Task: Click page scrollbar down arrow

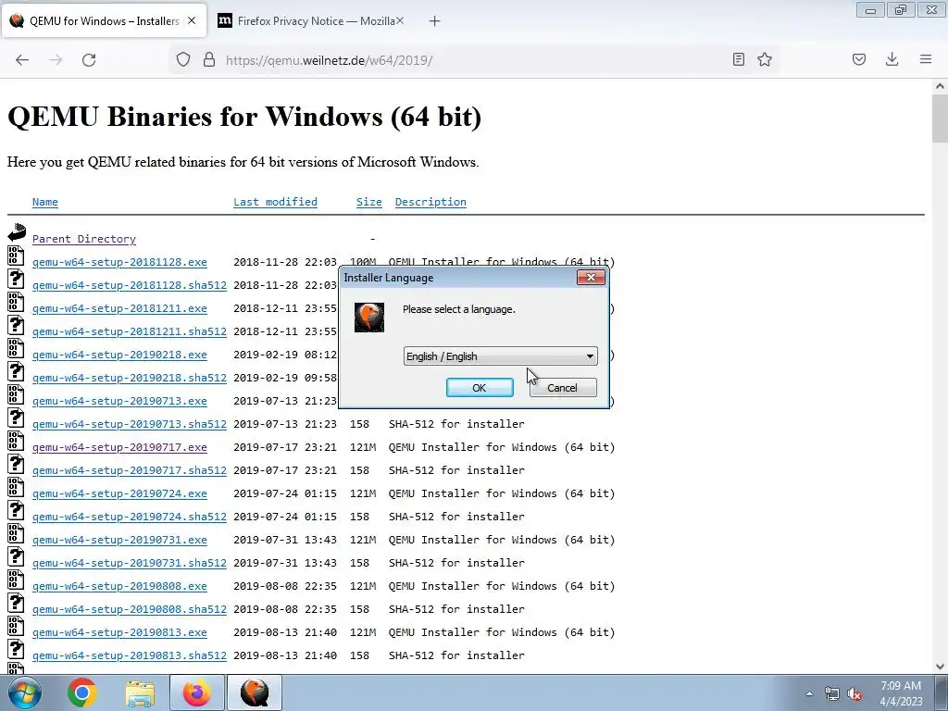Action: coord(940,667)
